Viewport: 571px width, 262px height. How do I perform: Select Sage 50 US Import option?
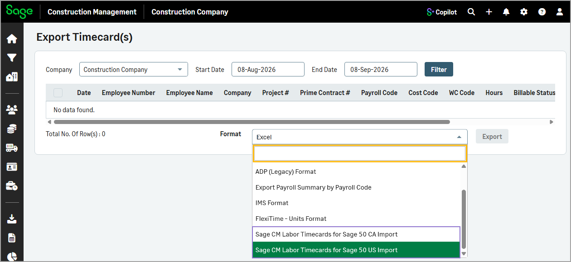(356, 250)
